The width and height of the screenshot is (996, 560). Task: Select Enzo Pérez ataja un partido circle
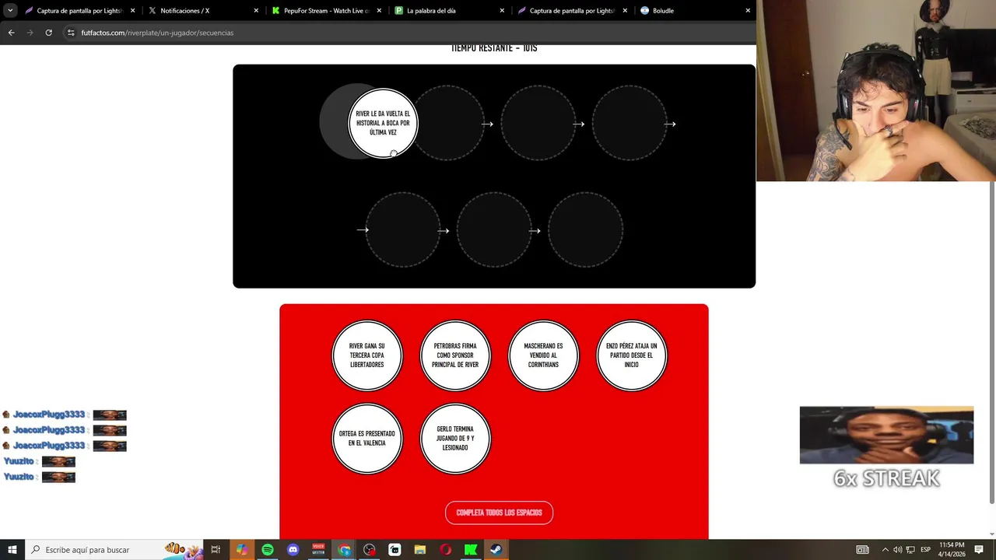pos(631,355)
